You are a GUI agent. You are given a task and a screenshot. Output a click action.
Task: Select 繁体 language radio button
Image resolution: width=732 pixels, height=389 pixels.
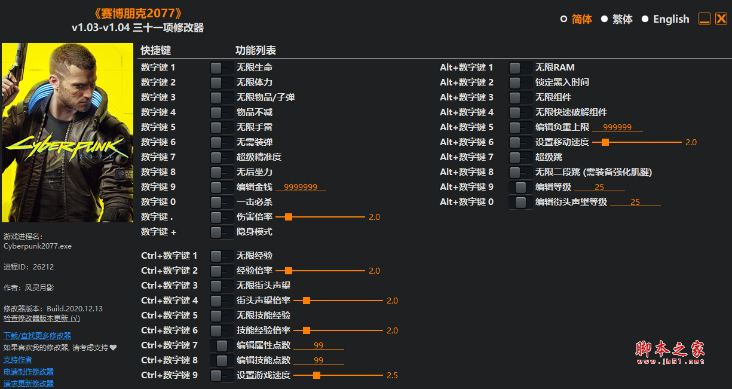tap(604, 19)
